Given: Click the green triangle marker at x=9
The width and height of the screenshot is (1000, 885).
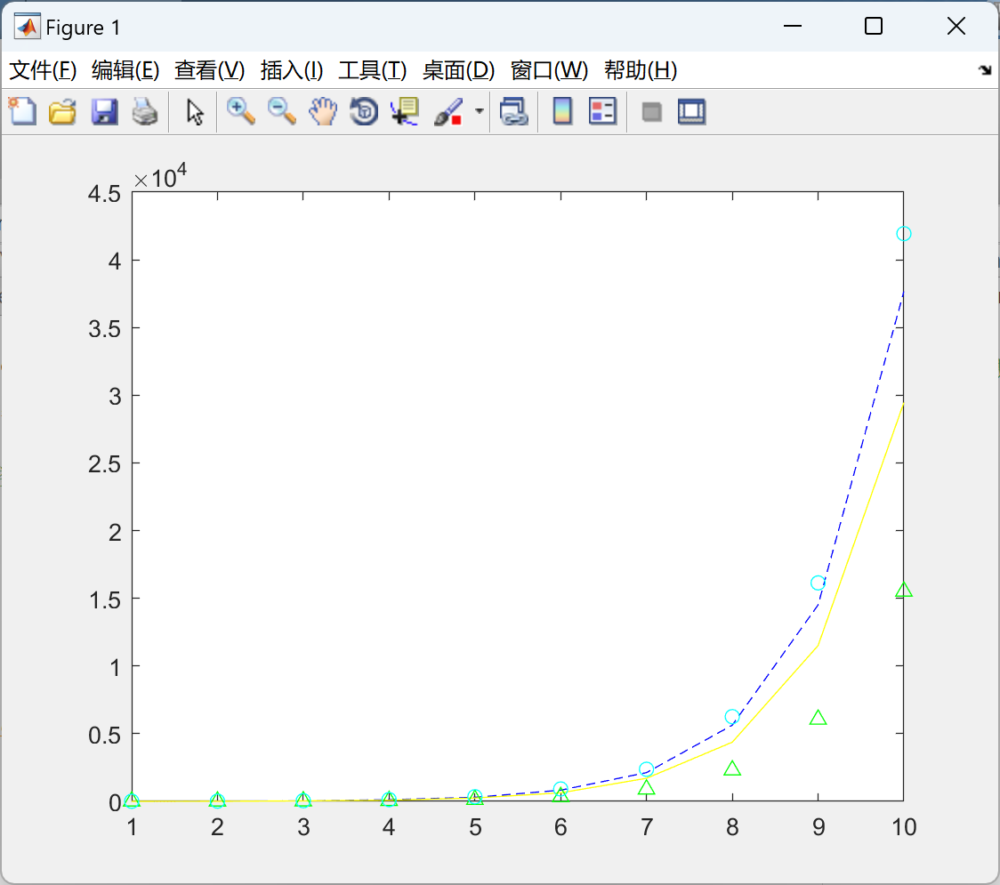Looking at the screenshot, I should (x=818, y=717).
